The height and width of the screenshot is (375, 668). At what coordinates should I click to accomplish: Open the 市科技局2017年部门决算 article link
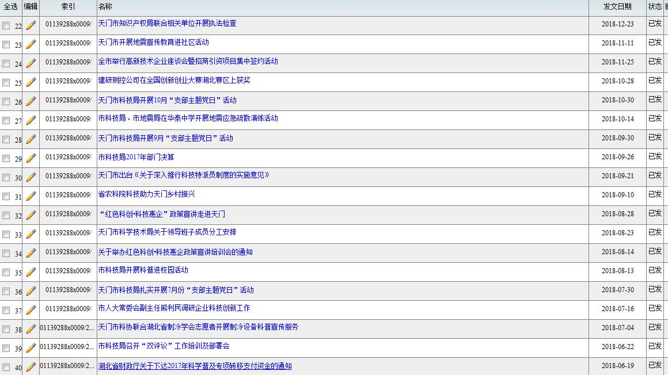point(136,157)
